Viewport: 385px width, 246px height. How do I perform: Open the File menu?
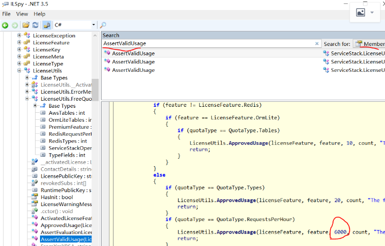click(x=6, y=14)
